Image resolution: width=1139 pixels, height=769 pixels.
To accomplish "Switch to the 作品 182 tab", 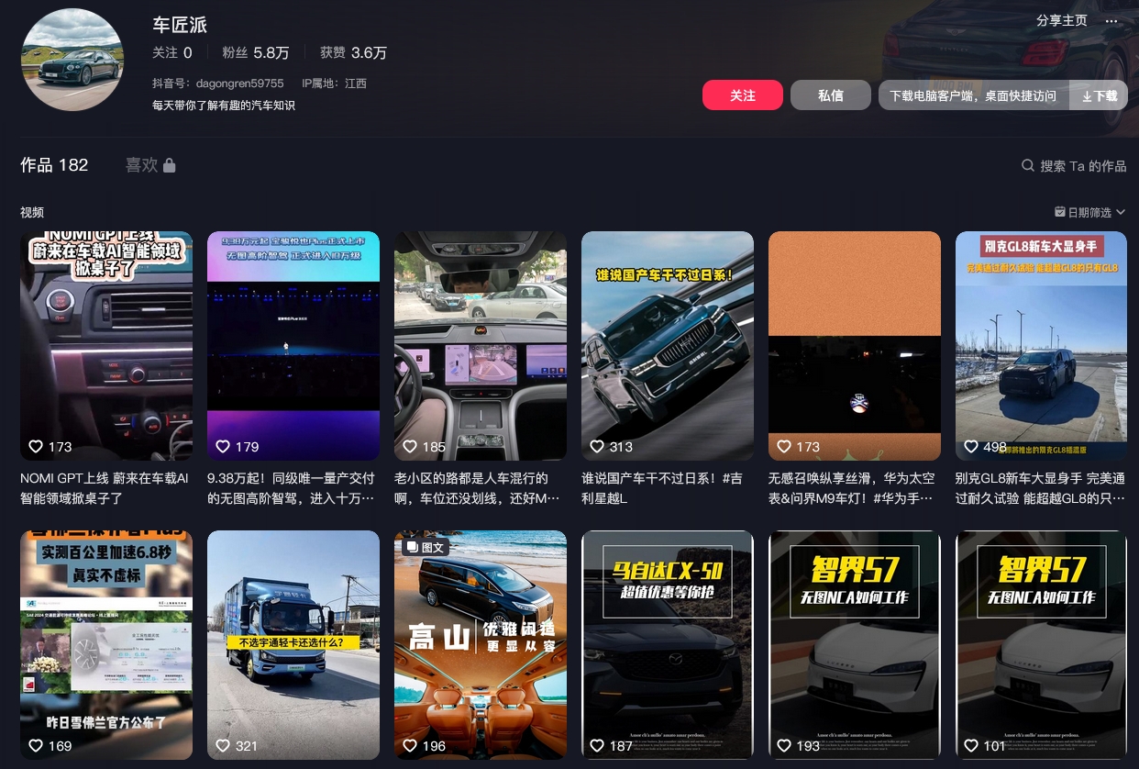I will click(x=54, y=165).
